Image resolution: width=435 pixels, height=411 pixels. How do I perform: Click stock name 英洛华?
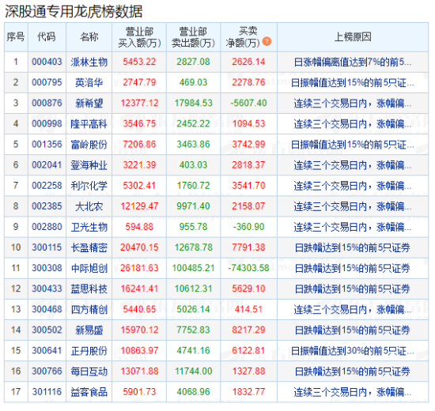click(89, 82)
